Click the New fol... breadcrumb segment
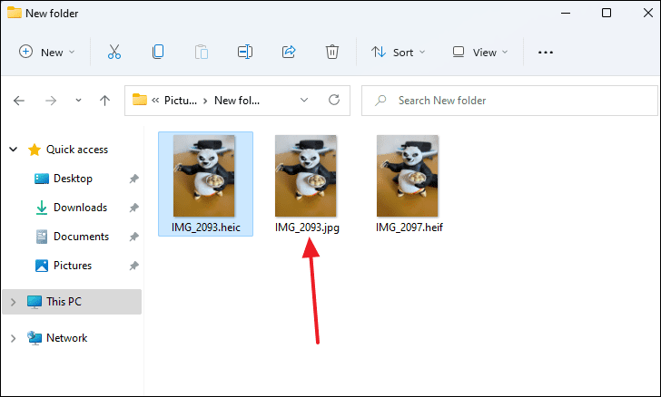This screenshot has height=397, width=661. click(237, 101)
